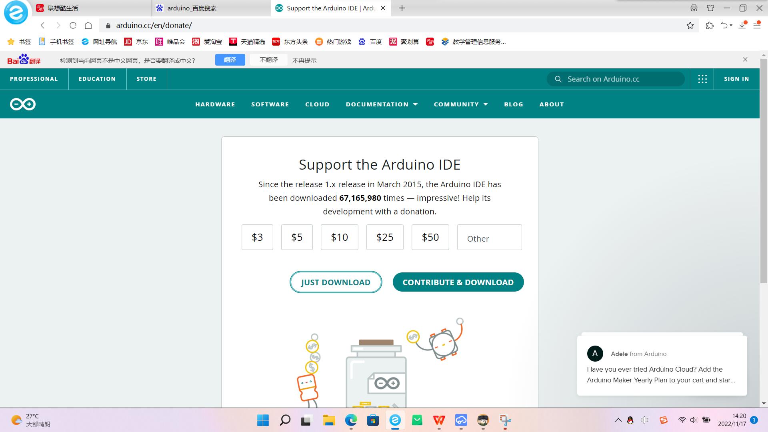Click the browser refresh icon
This screenshot has width=768, height=432.
pos(73,26)
